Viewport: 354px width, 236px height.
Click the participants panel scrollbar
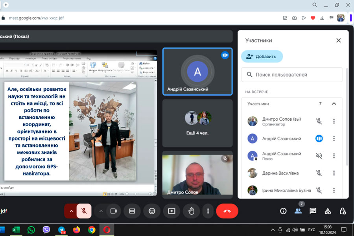click(x=347, y=118)
